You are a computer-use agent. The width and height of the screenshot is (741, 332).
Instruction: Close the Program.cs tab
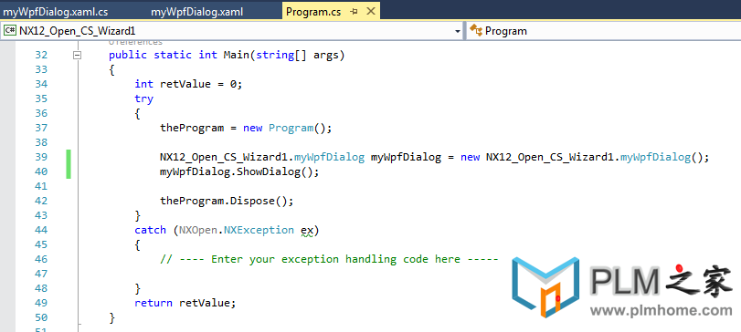(372, 11)
